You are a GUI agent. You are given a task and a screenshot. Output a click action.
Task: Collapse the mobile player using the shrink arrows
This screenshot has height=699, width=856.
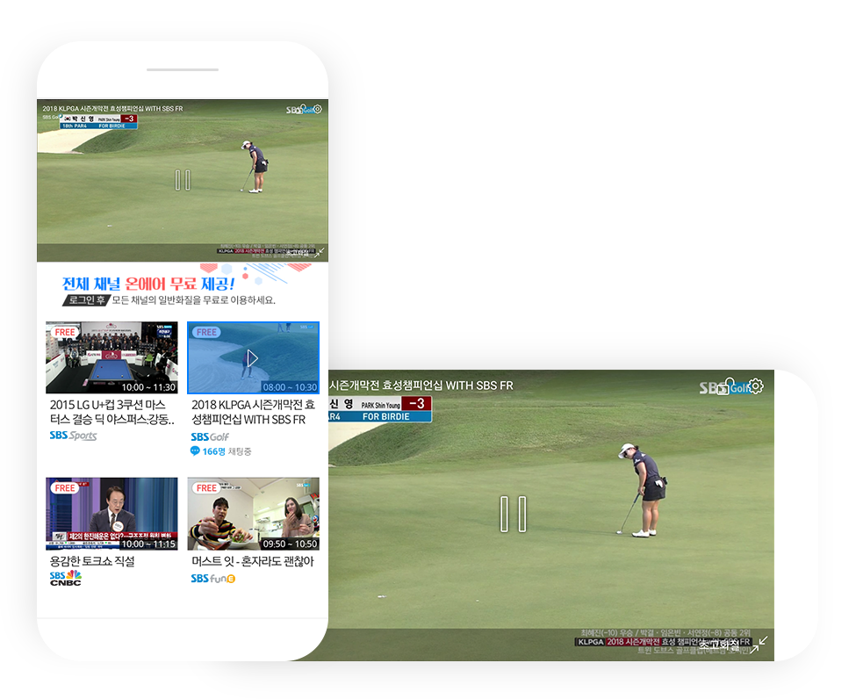320,253
